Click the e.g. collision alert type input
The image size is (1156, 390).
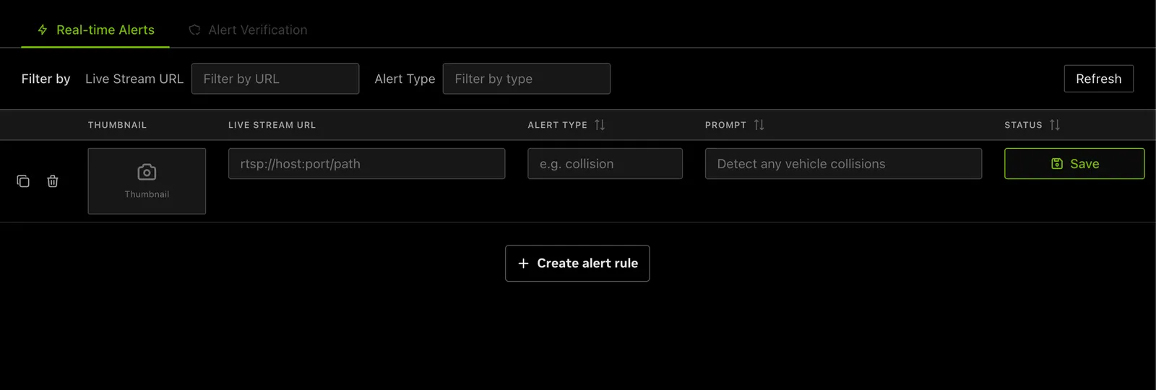(x=605, y=164)
